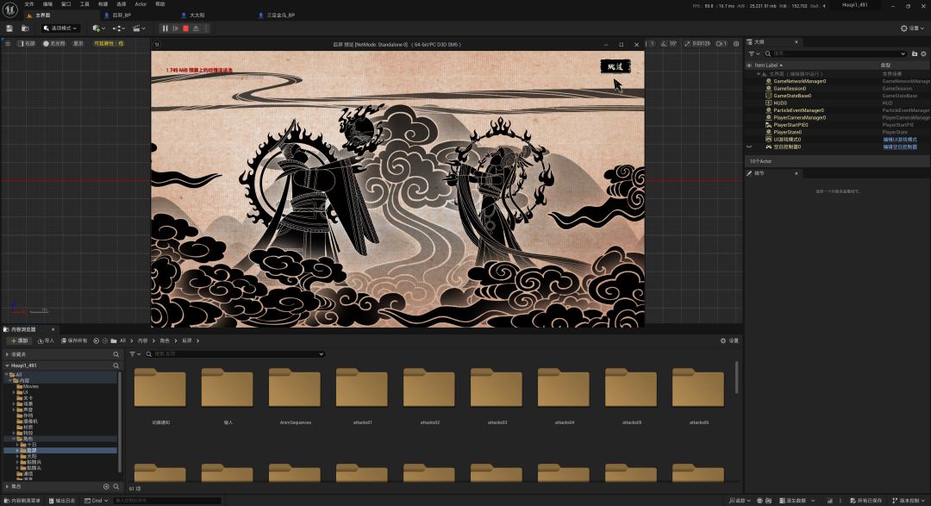Change rotation snap value 10°
This screenshot has height=506, width=931.
pyautogui.click(x=672, y=43)
